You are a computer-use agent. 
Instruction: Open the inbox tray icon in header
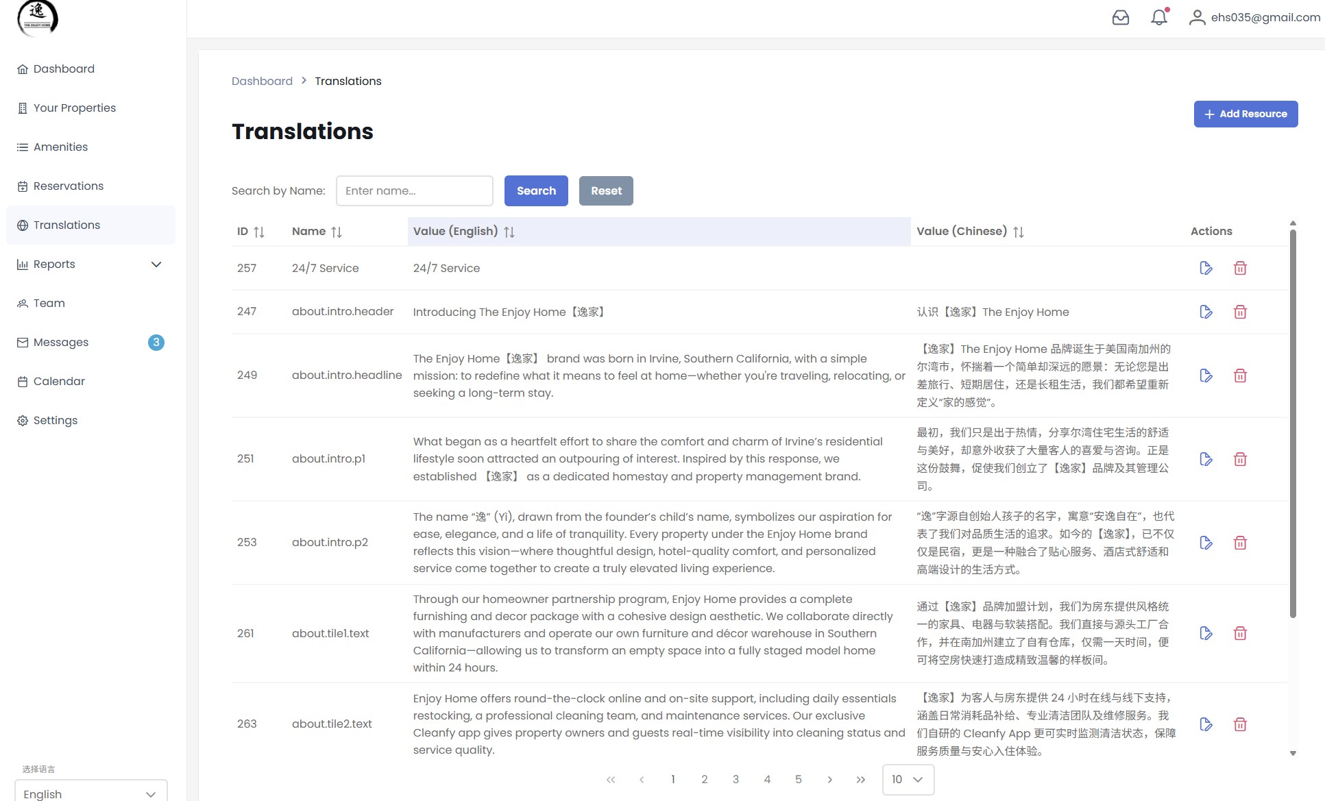(1120, 18)
